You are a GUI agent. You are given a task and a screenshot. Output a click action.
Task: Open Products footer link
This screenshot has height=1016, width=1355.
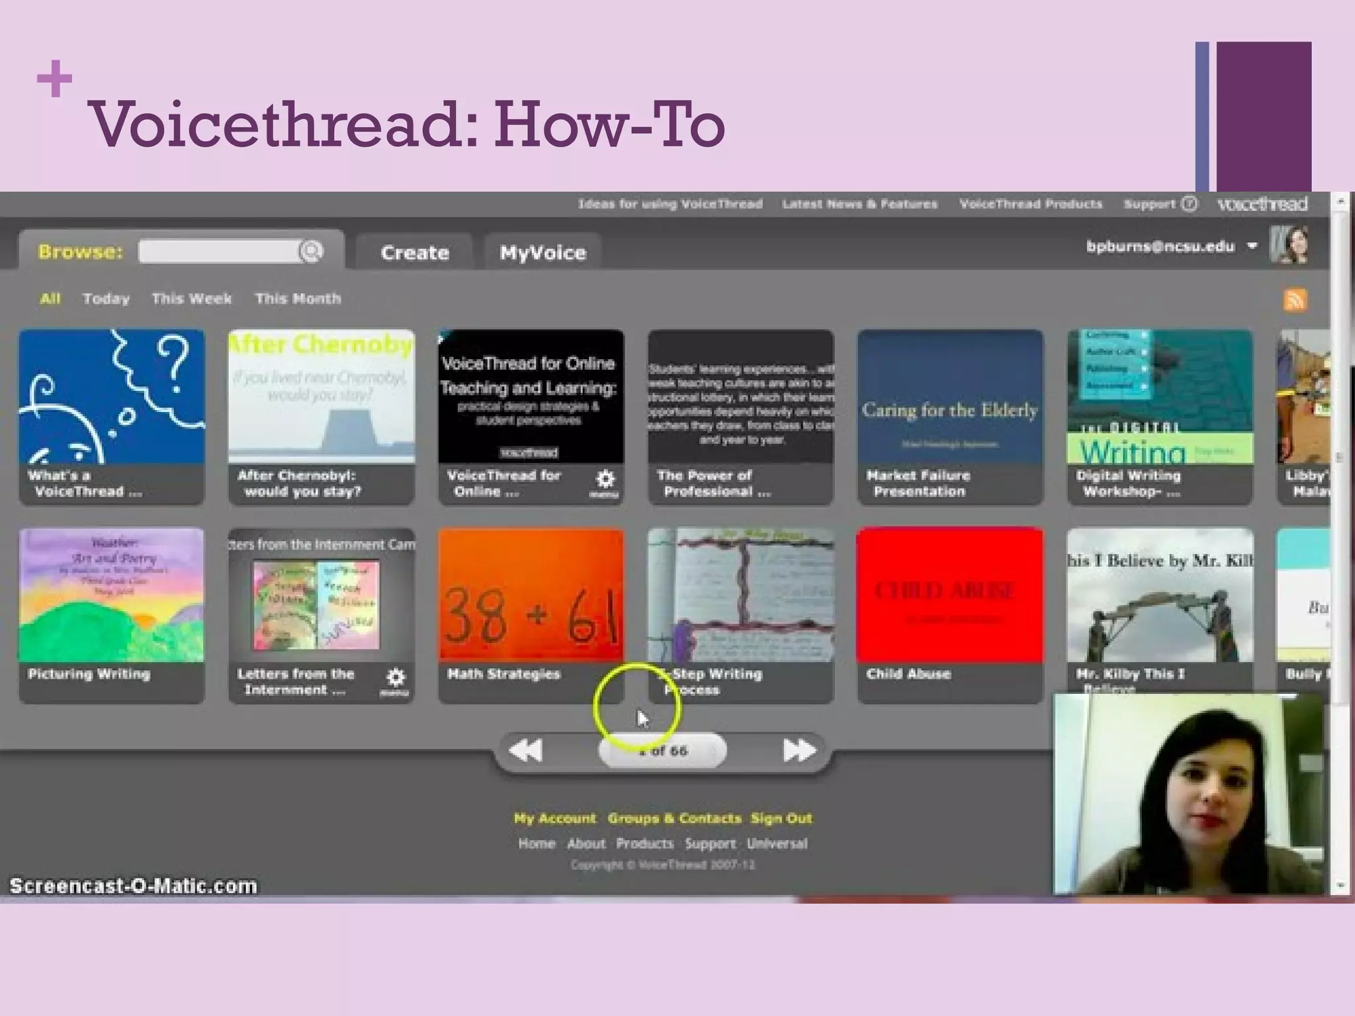click(x=644, y=843)
